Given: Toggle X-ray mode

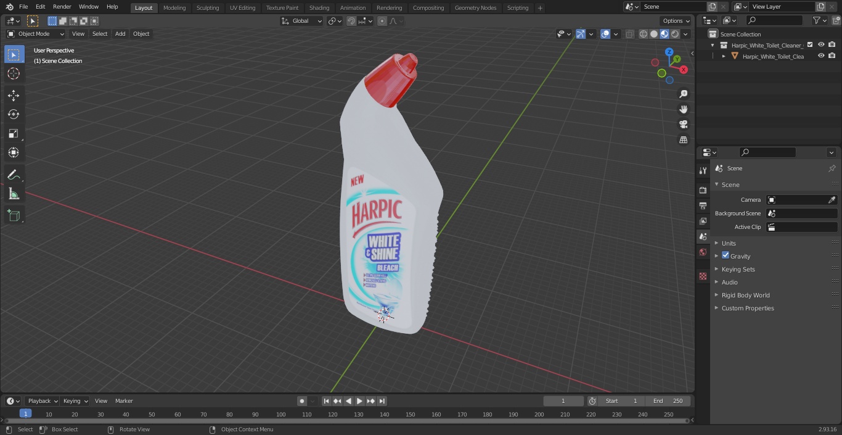Looking at the screenshot, I should click(x=629, y=34).
